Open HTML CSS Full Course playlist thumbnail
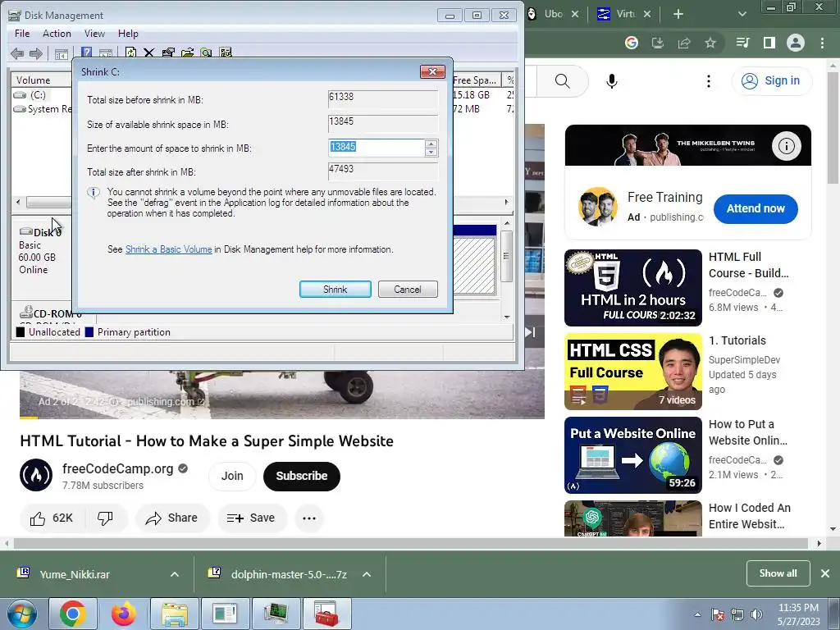Screen dimensions: 840x630 click(633, 372)
